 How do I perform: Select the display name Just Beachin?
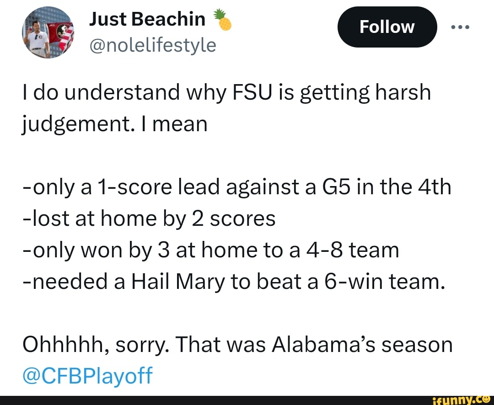147,19
